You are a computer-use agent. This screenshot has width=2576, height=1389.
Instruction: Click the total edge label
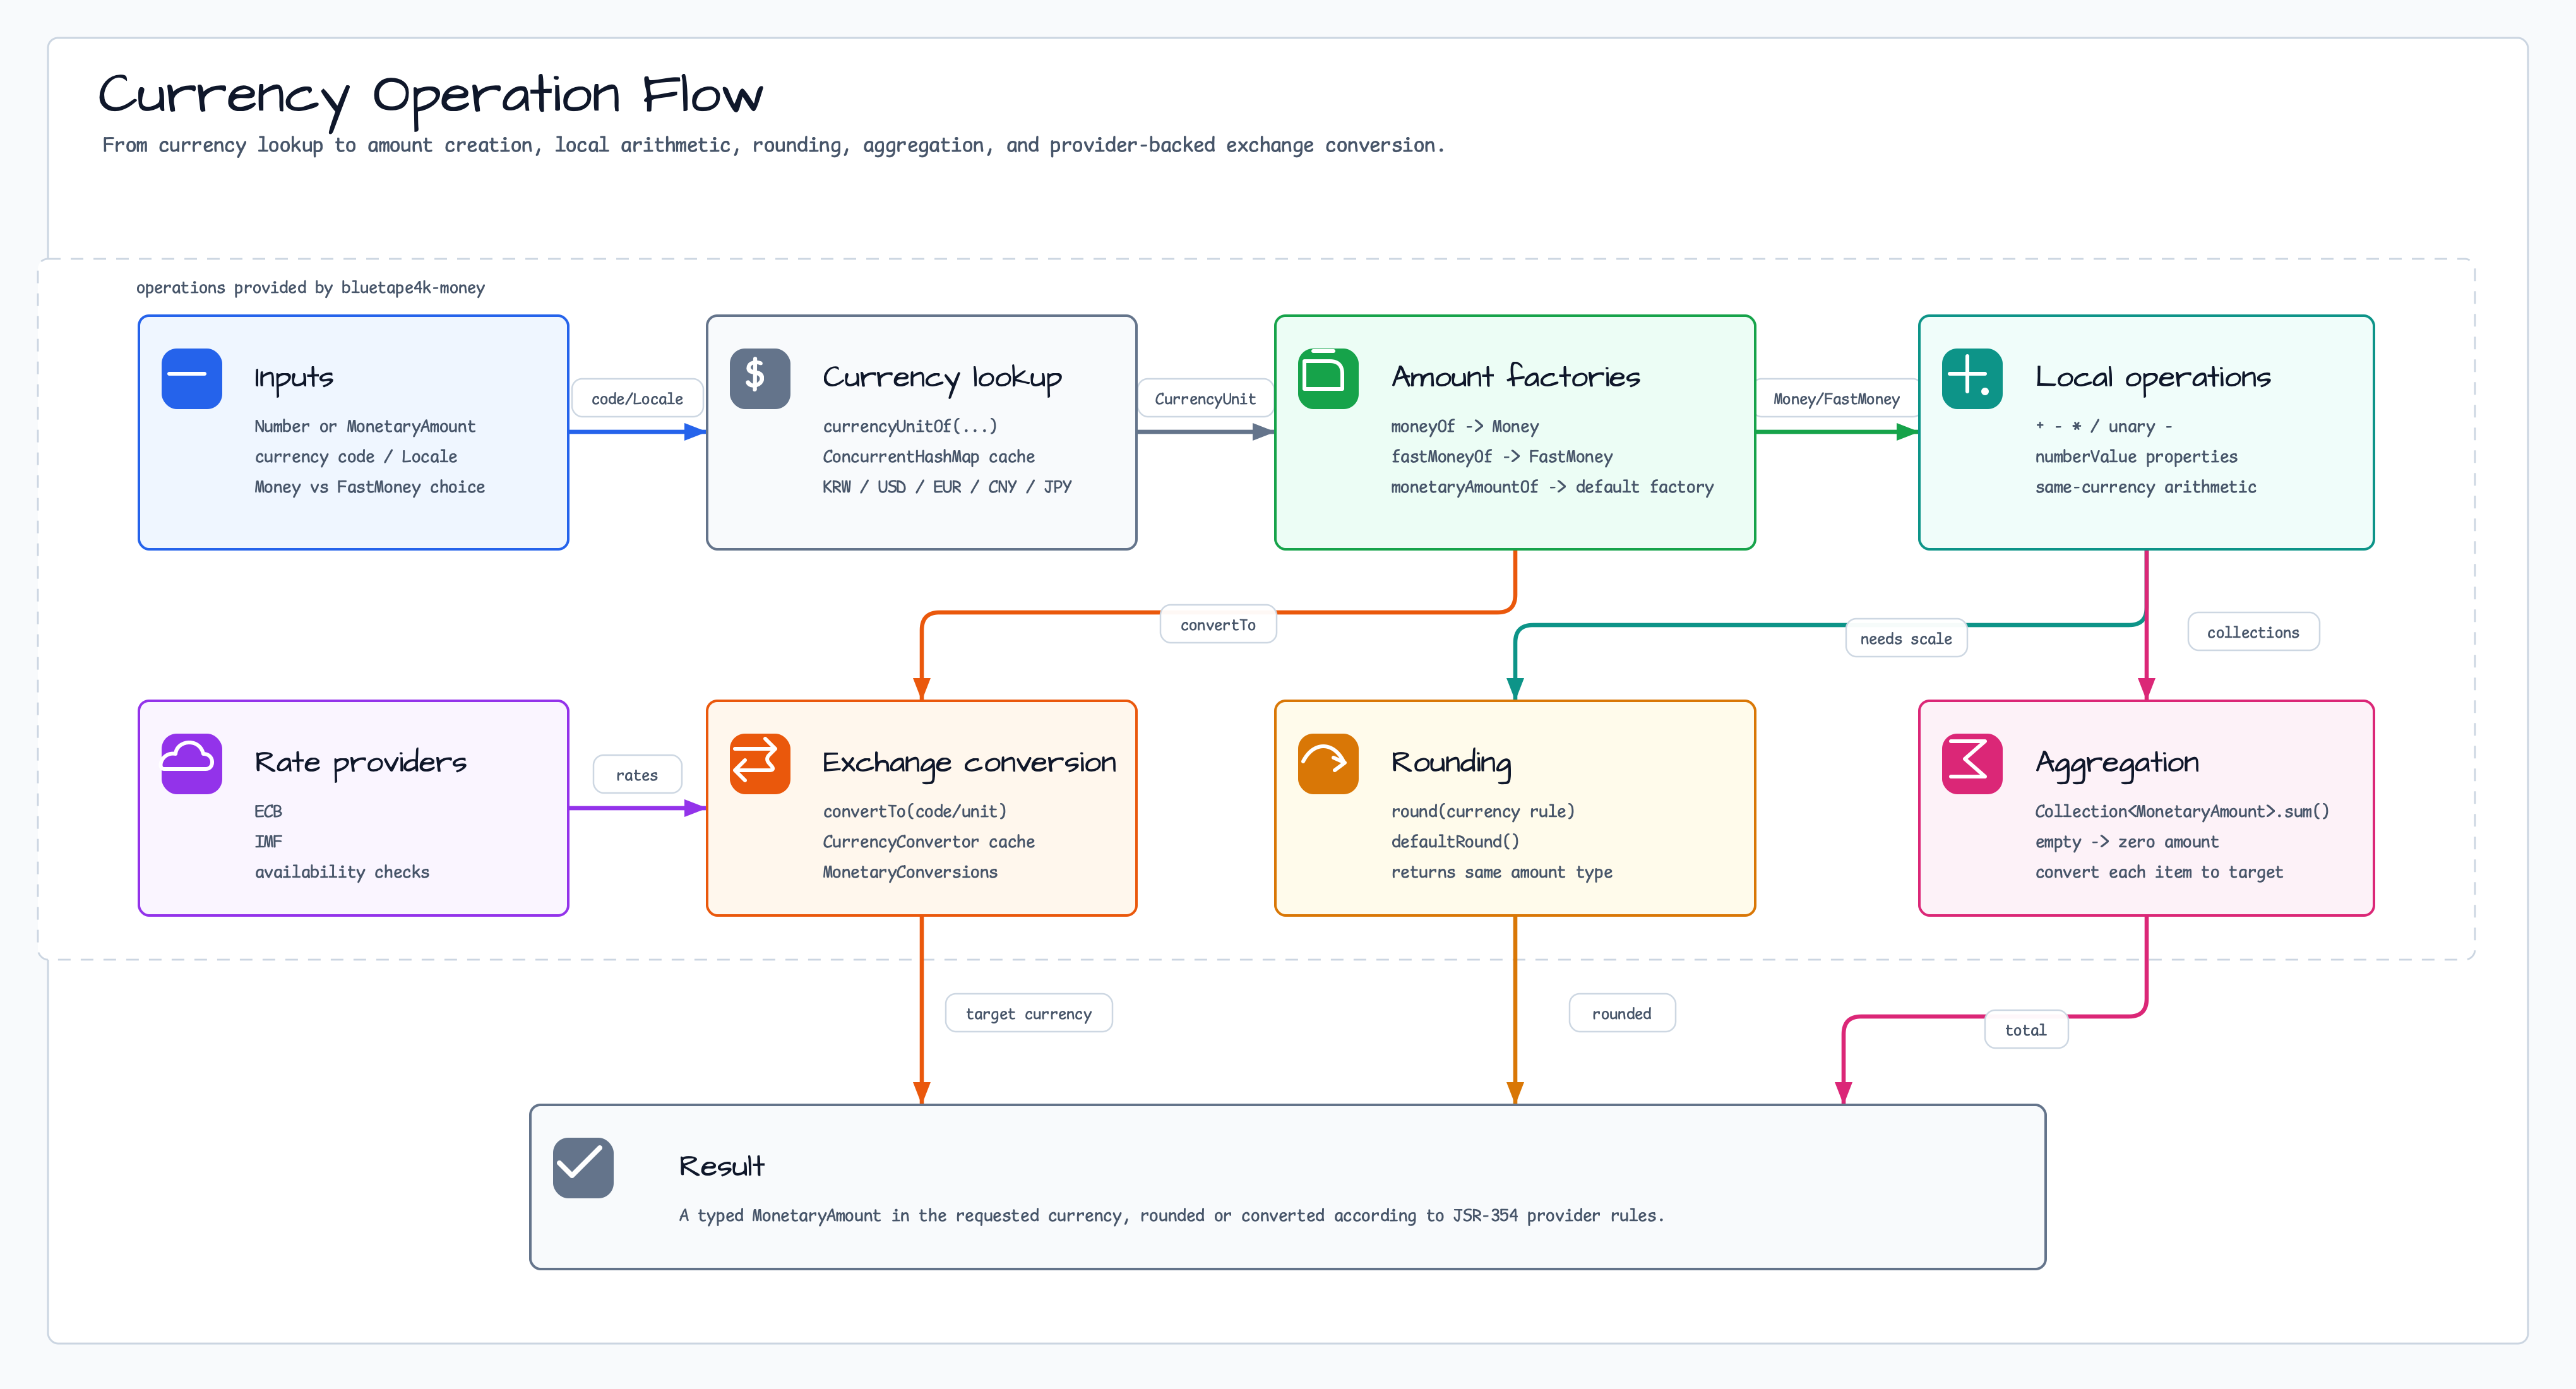[2025, 1029]
